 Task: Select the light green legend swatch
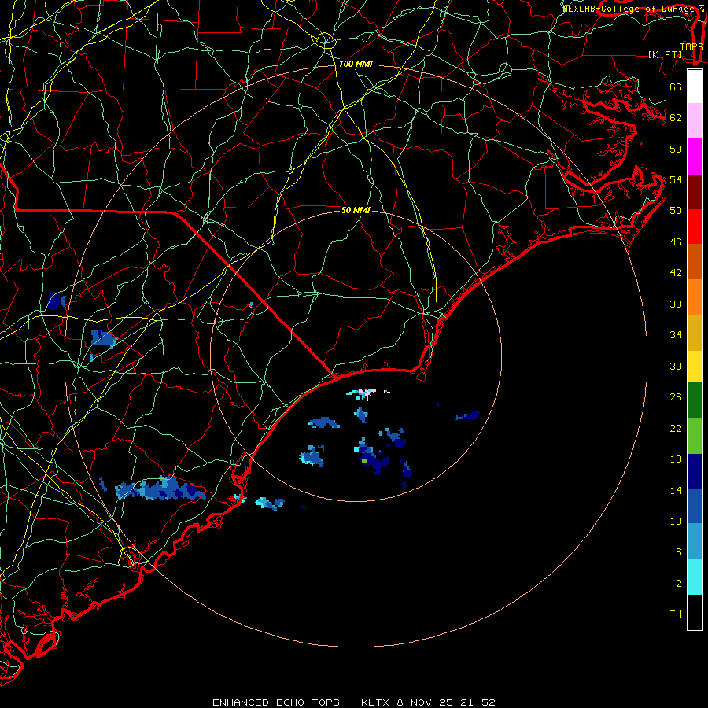tap(695, 436)
